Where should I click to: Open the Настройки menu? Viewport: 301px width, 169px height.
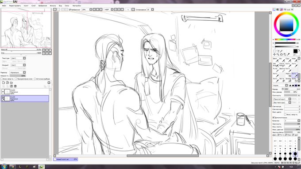[x=77, y=6]
